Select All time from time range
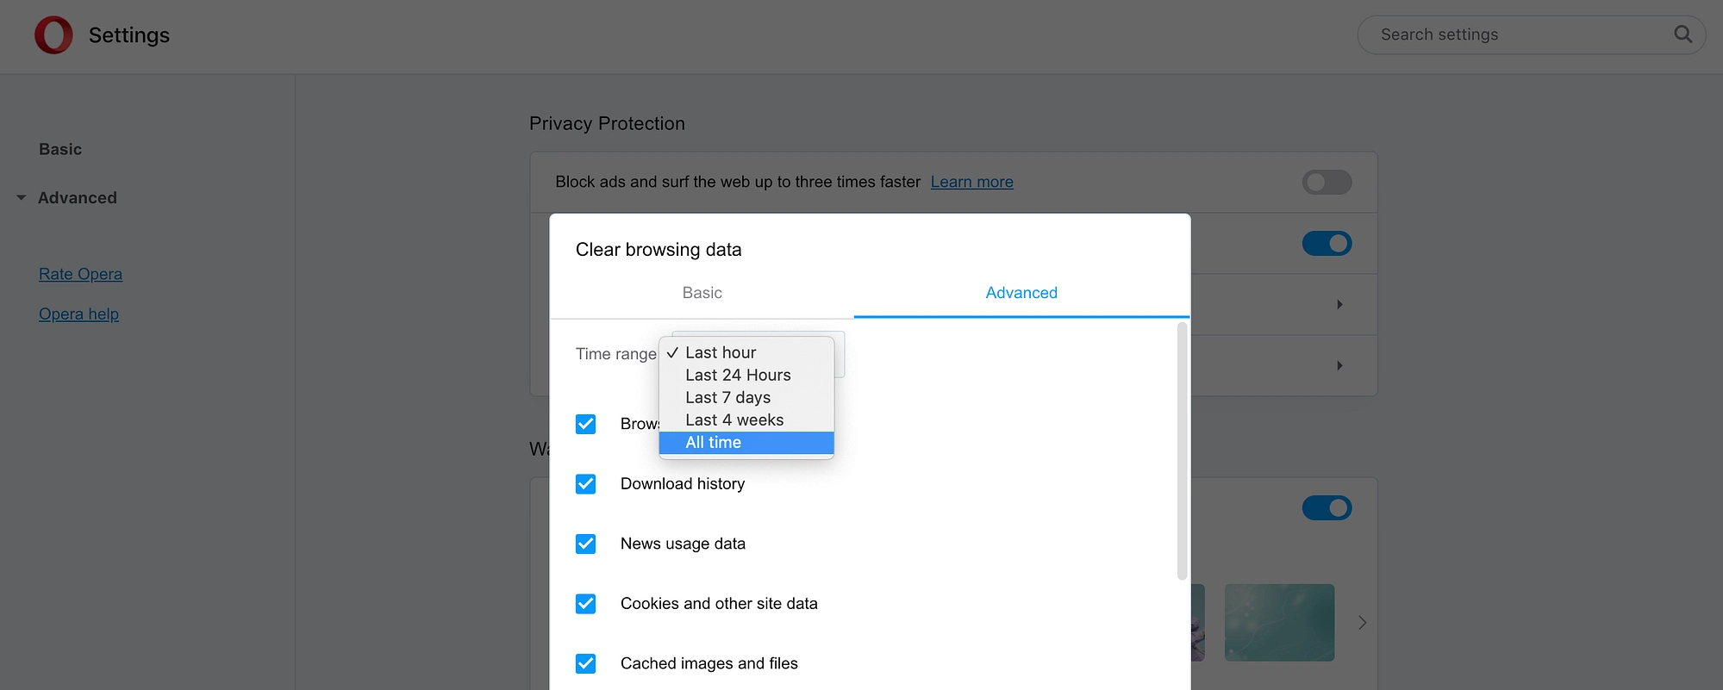This screenshot has width=1723, height=690. point(746,443)
